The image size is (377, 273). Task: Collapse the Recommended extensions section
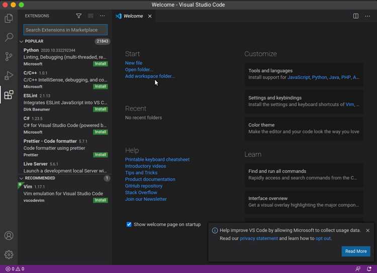point(22,178)
